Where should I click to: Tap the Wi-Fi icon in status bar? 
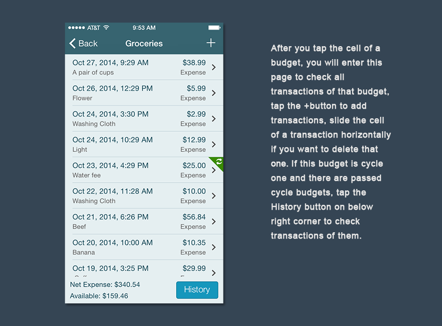pos(106,28)
